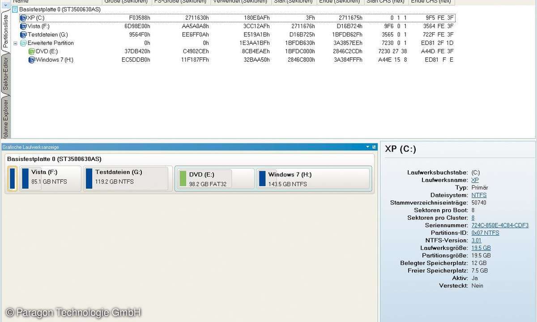
Task: Open the XP Laufwerksname link
Action: coord(475,180)
